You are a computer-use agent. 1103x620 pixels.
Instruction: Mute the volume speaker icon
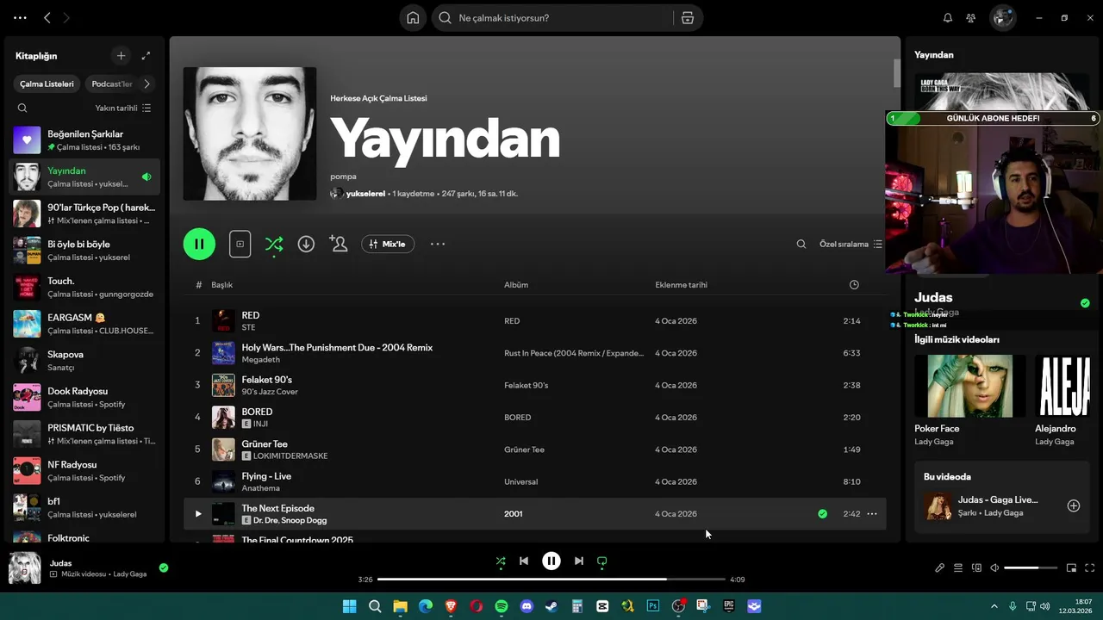(x=994, y=568)
